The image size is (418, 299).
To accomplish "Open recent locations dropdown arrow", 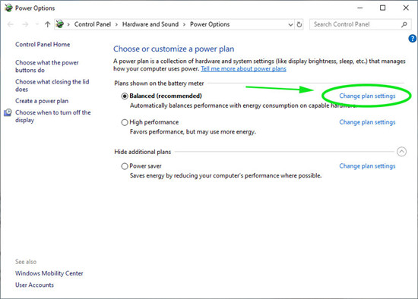I will [36, 24].
